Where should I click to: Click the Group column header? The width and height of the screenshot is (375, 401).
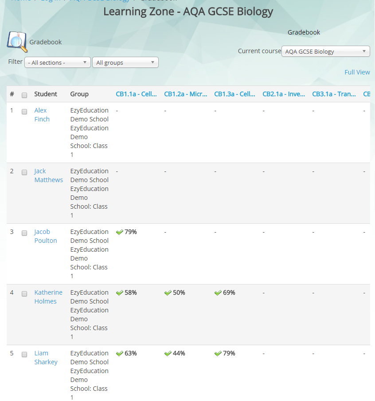pyautogui.click(x=79, y=94)
